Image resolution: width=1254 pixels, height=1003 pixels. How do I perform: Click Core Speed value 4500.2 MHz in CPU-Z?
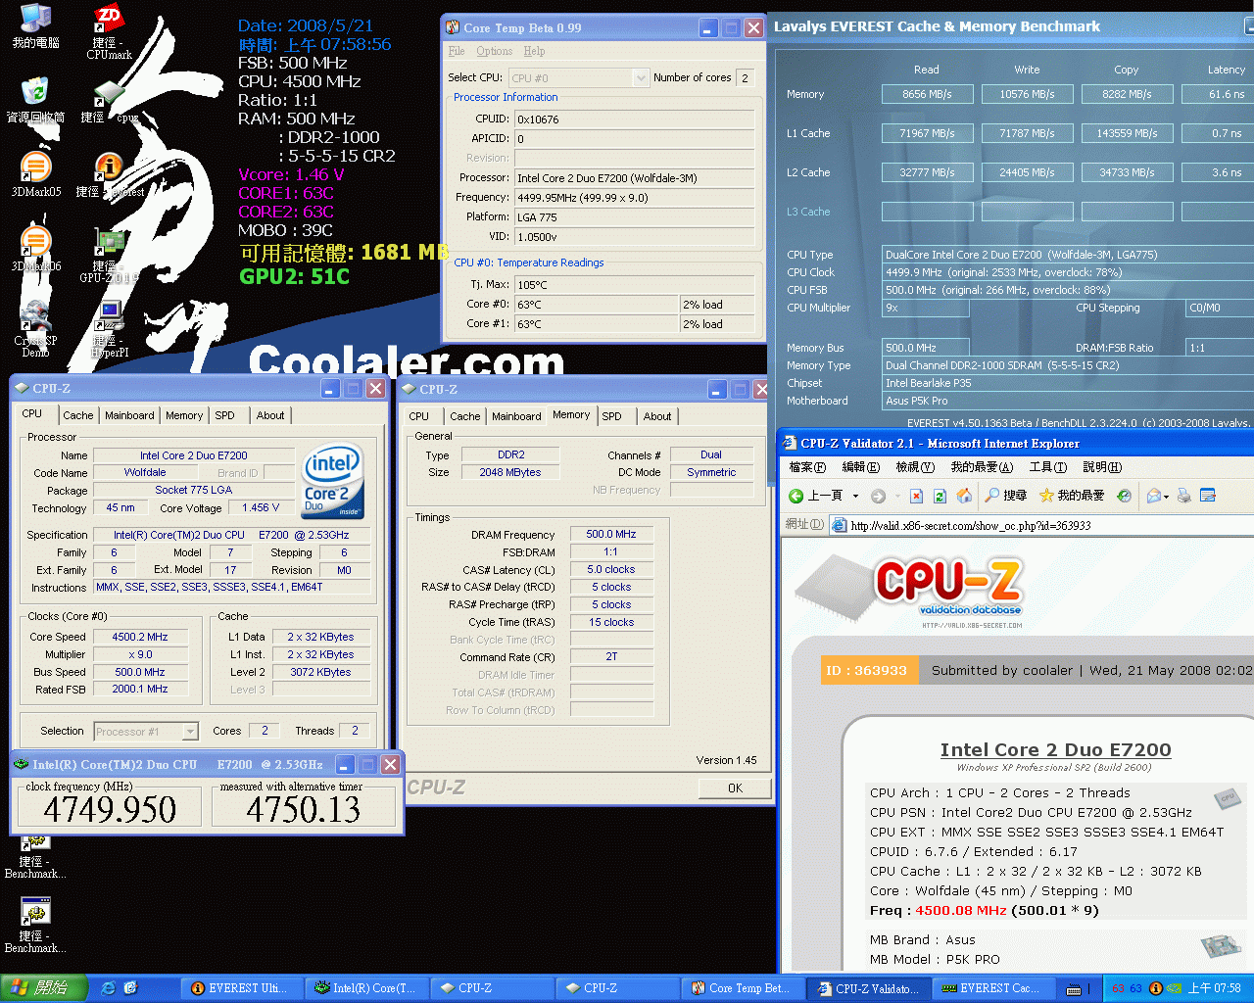coord(140,637)
